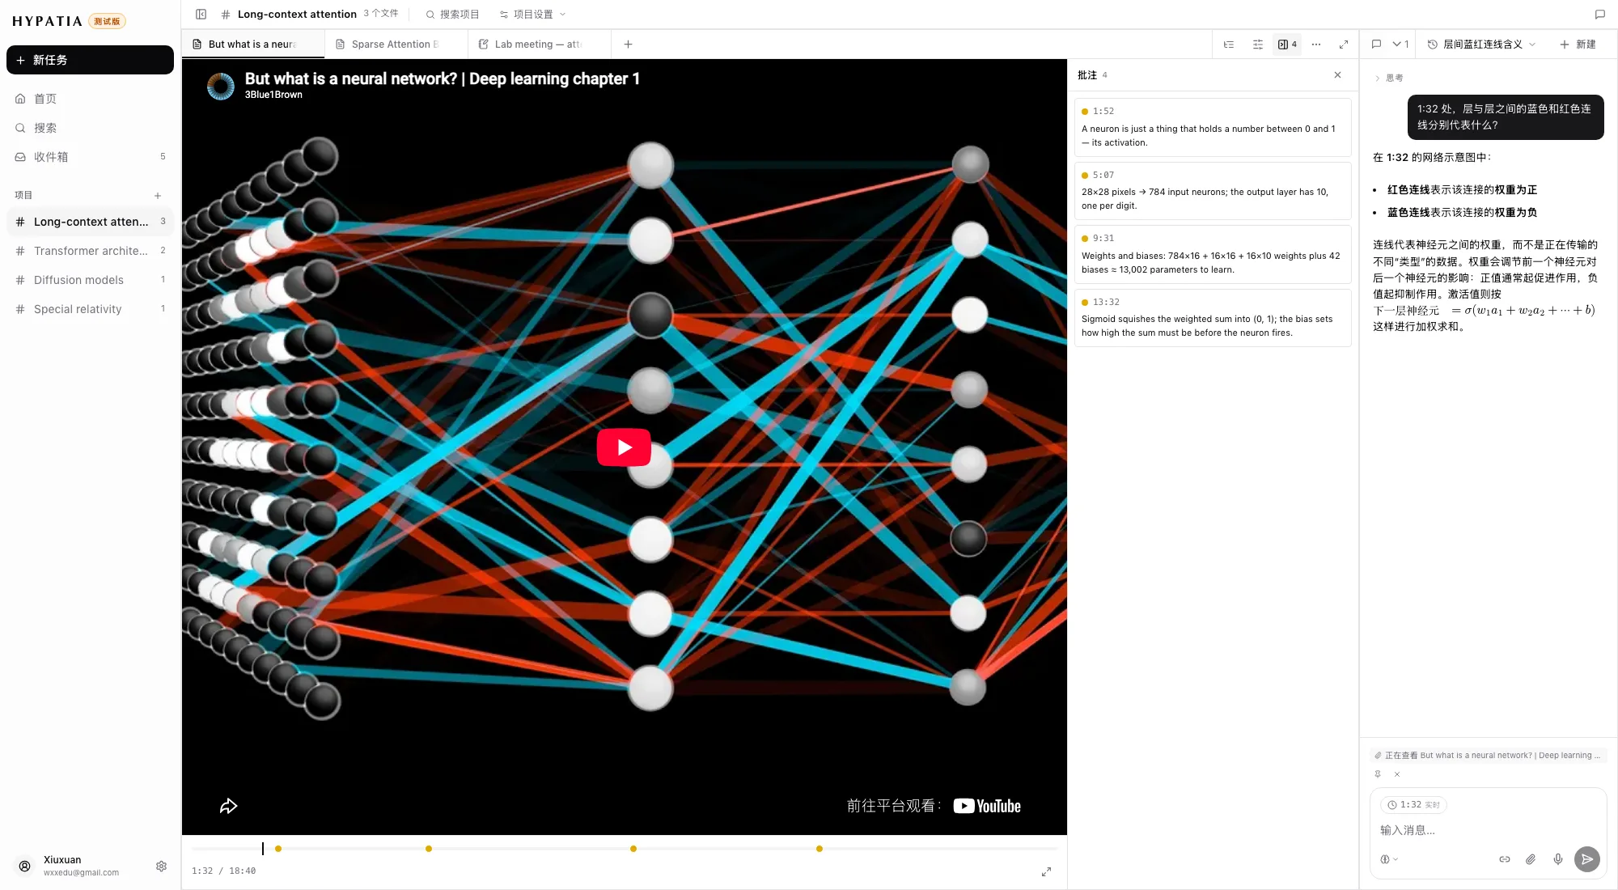Select the Transformer architecture project
1618x890 pixels.
point(90,251)
